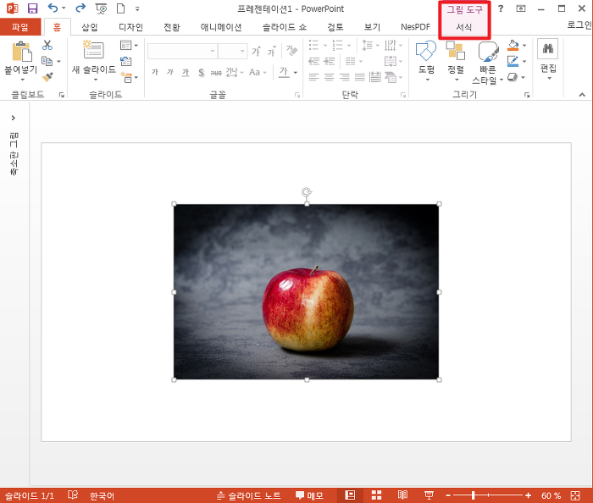Open line spacing options
The image size is (593, 503).
coord(370,46)
